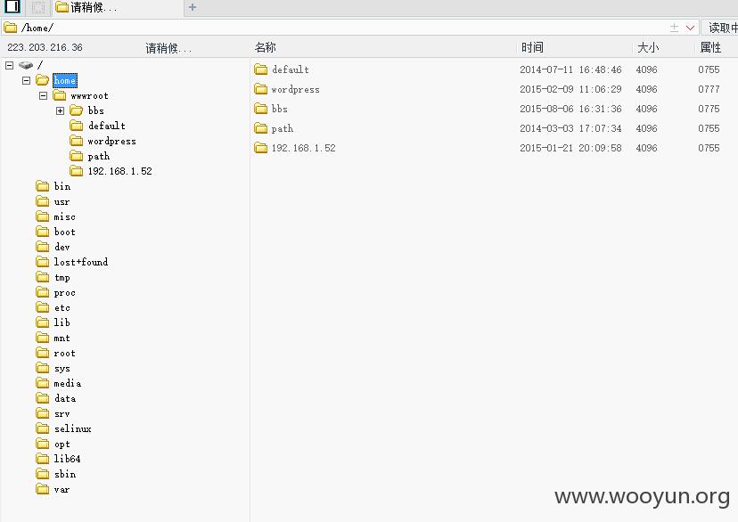
Task: Collapse the root / tree node
Action: click(x=10, y=65)
